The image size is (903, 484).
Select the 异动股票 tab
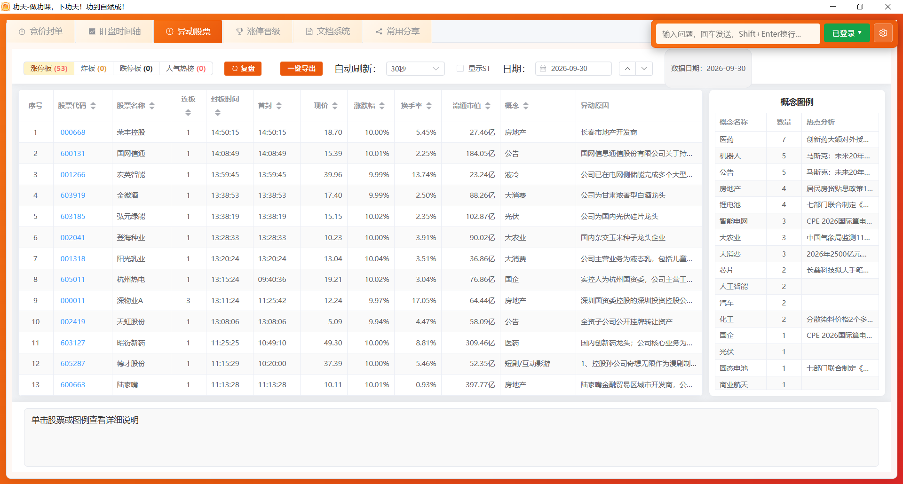pyautogui.click(x=188, y=31)
